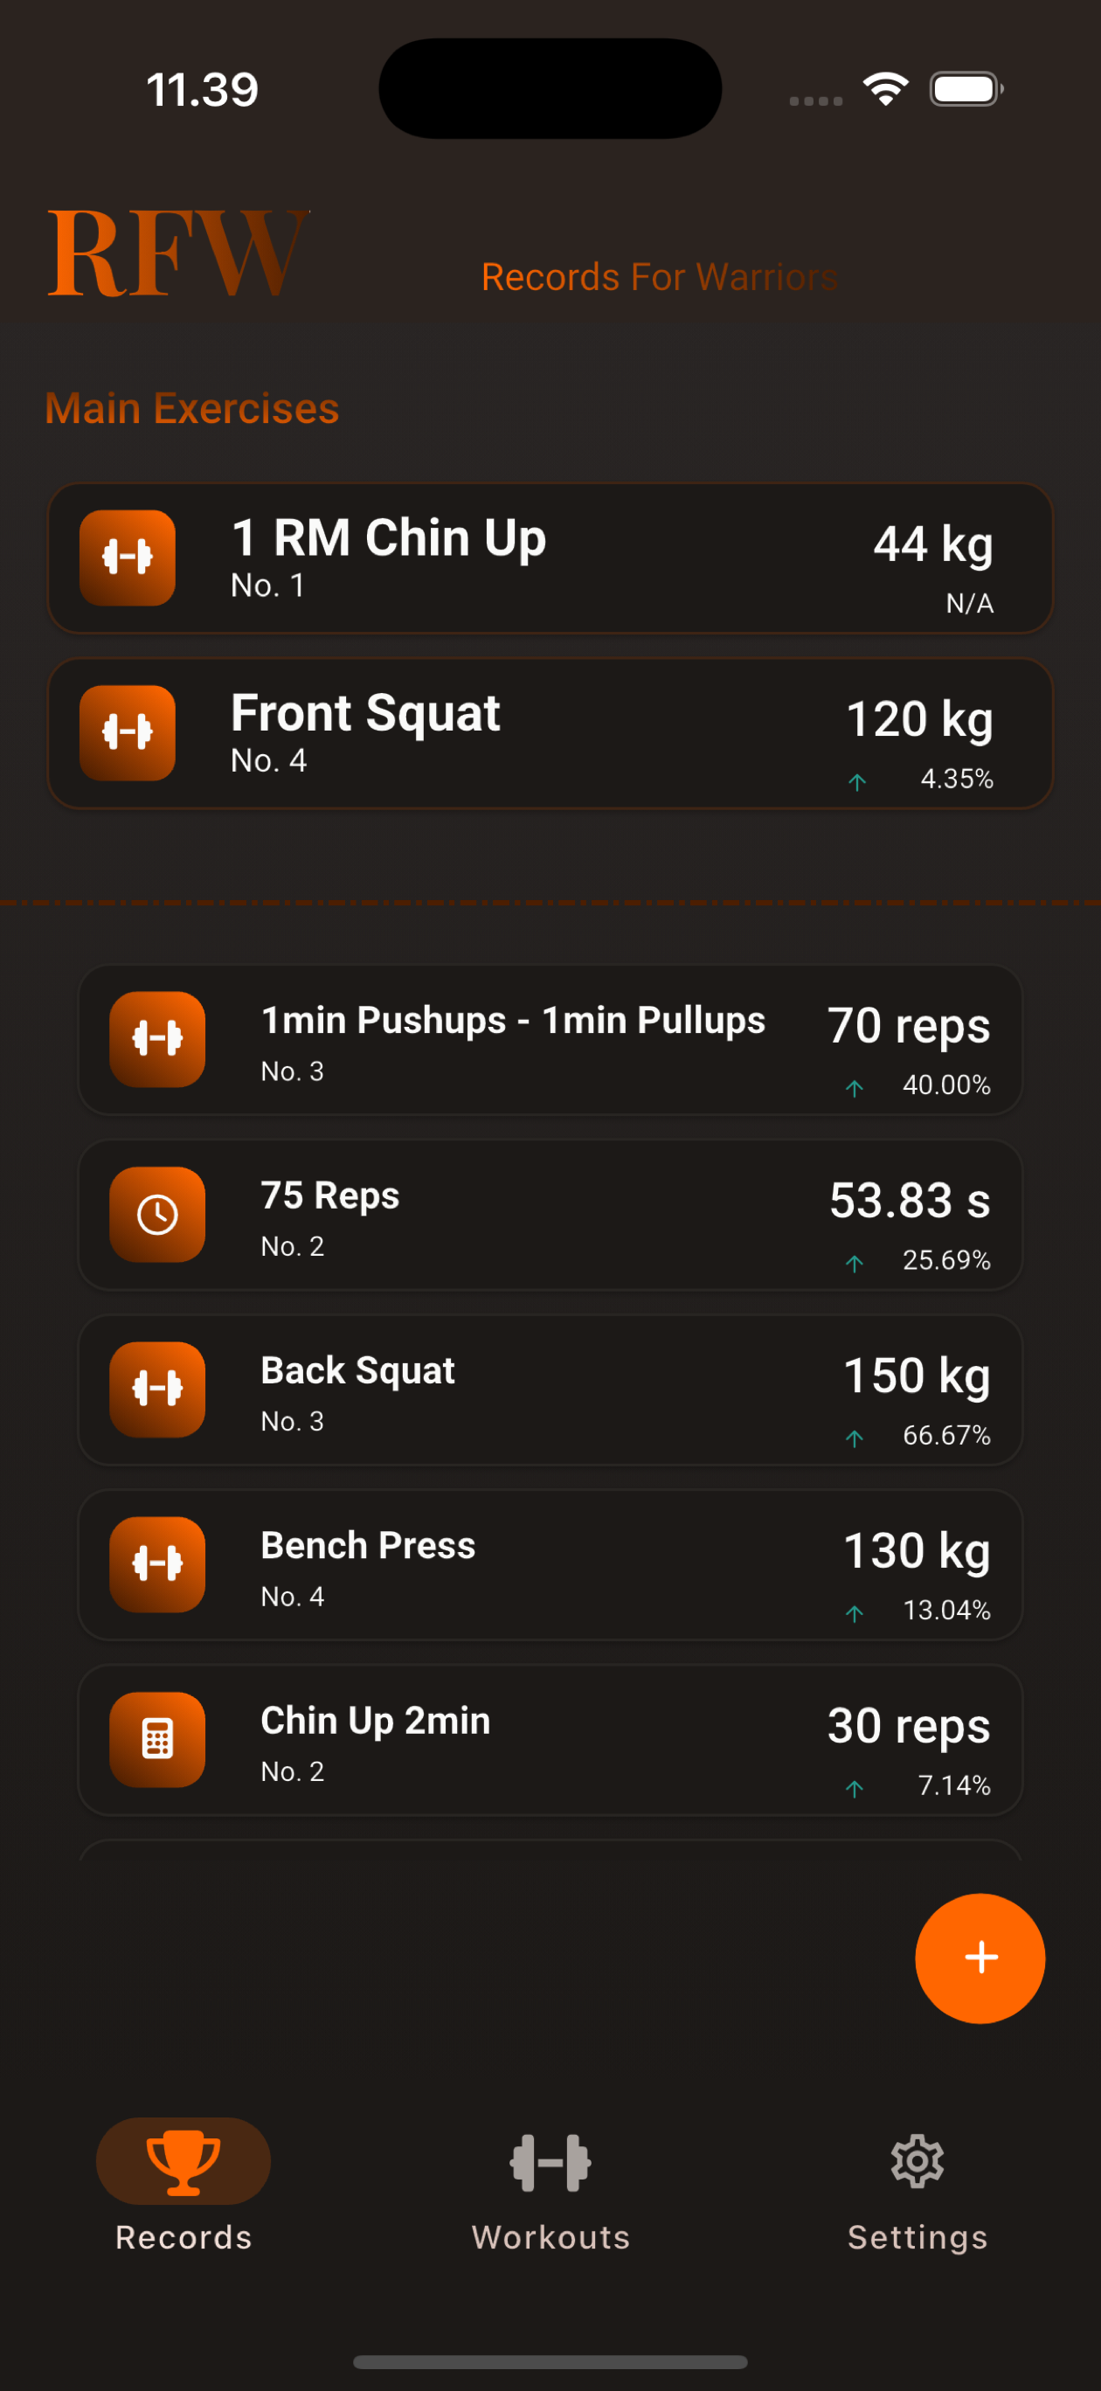Tap the dumbbell icon beside 1 RM Chin Up
The height and width of the screenshot is (2391, 1101).
[128, 558]
